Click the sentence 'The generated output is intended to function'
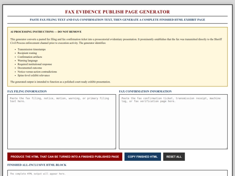The image size is (235, 176). (60, 82)
